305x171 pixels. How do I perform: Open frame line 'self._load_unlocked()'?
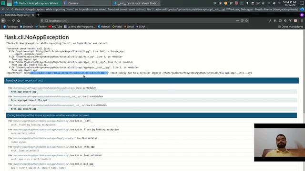[x=152, y=151]
